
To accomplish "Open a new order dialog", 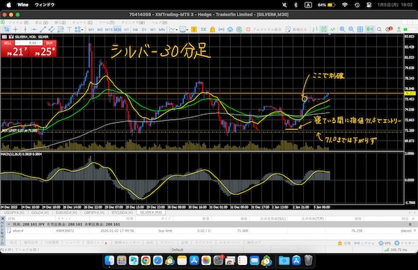I will tap(296, 29).
